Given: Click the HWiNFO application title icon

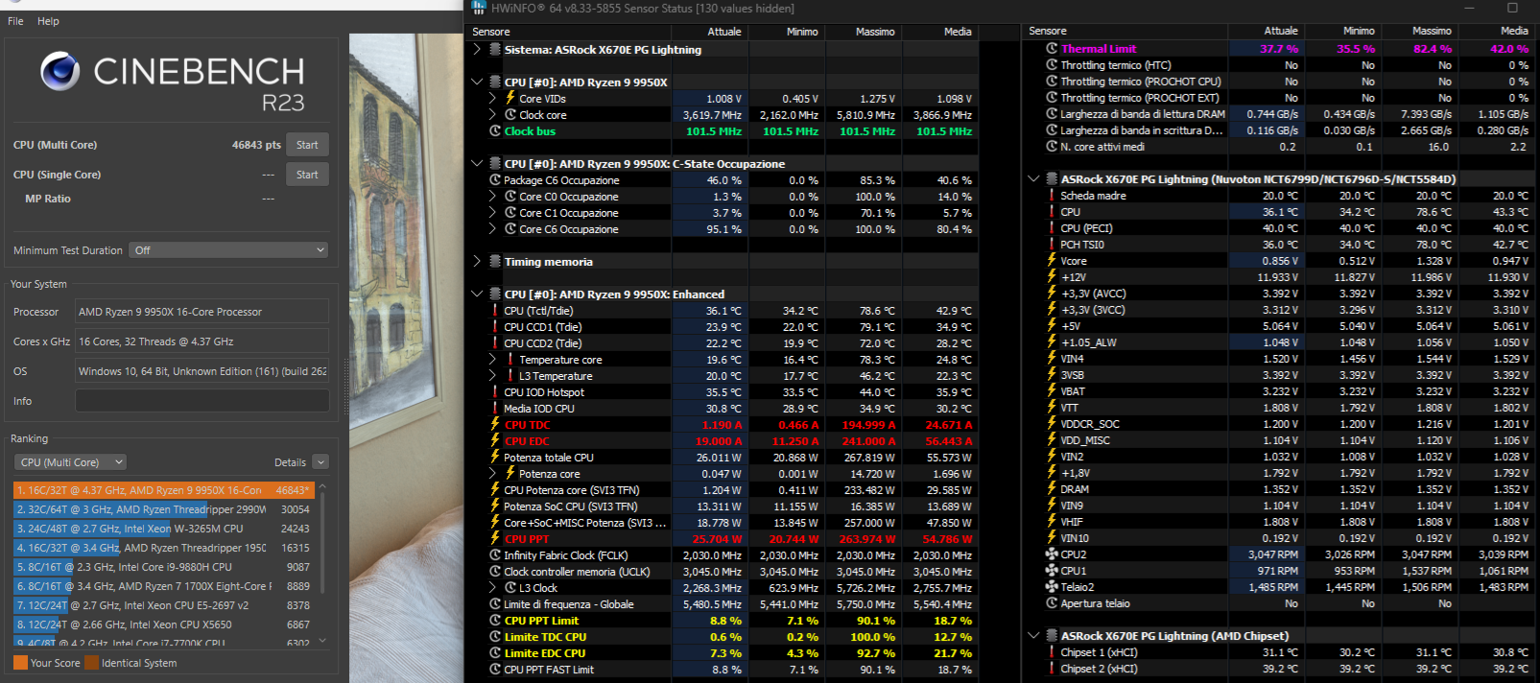Looking at the screenshot, I should coord(479,9).
